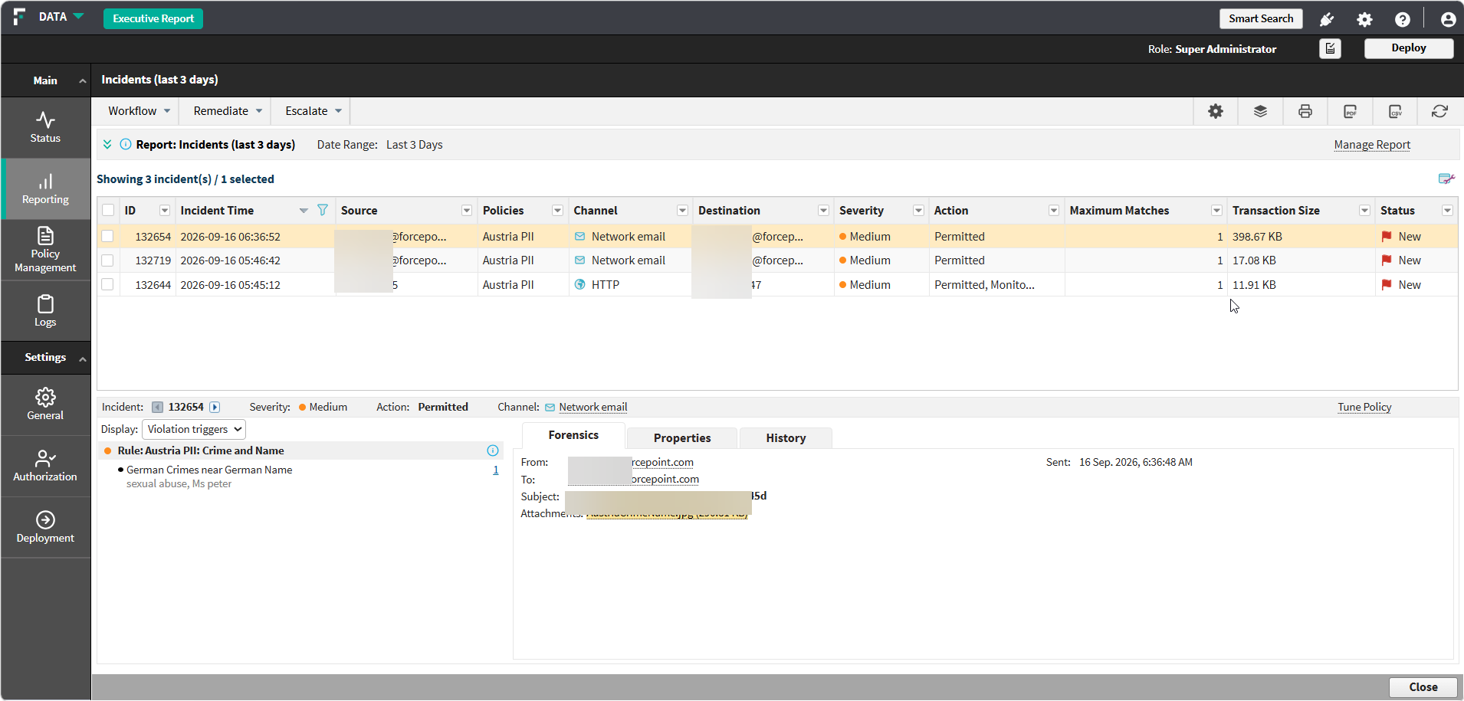This screenshot has width=1464, height=701.
Task: Open the Logs section
Action: [x=45, y=311]
